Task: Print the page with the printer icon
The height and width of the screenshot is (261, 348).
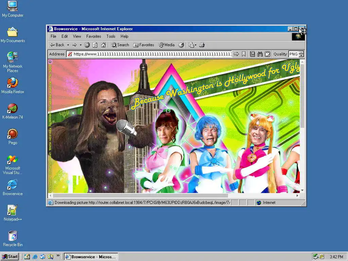Action: [x=202, y=45]
